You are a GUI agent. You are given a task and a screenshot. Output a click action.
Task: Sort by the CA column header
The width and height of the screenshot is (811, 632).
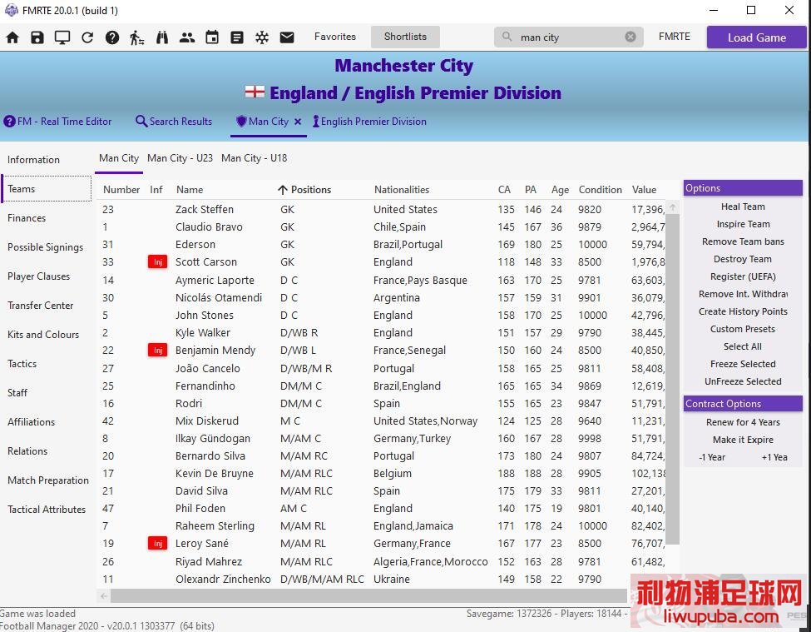tap(504, 190)
